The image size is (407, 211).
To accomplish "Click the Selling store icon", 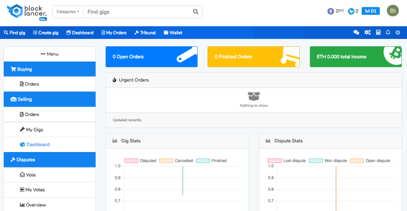I will [13, 99].
